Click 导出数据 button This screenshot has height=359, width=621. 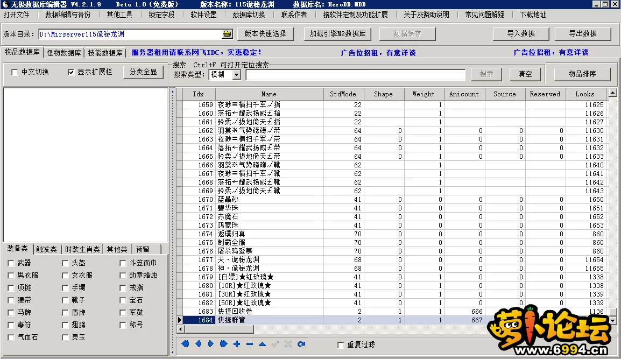point(583,34)
